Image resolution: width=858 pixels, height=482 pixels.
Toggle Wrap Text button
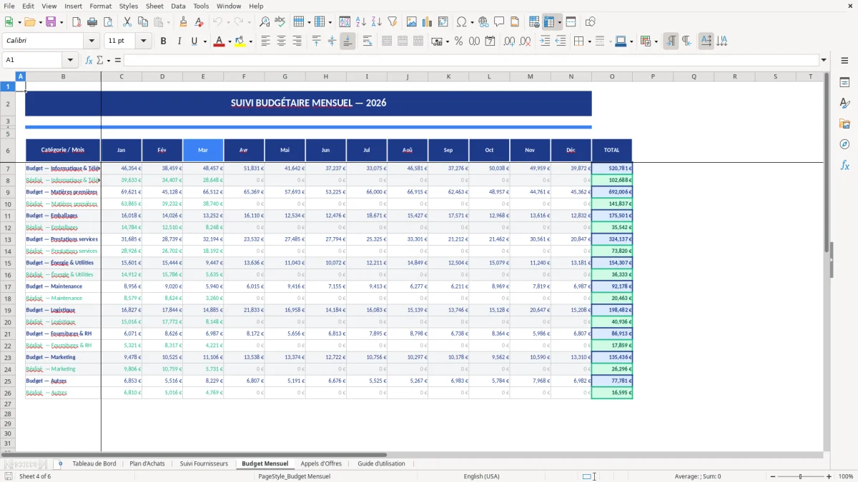tap(368, 41)
